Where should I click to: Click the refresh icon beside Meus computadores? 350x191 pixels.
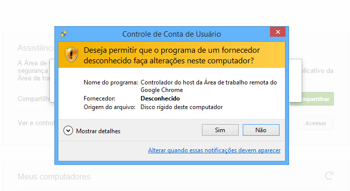tap(329, 176)
